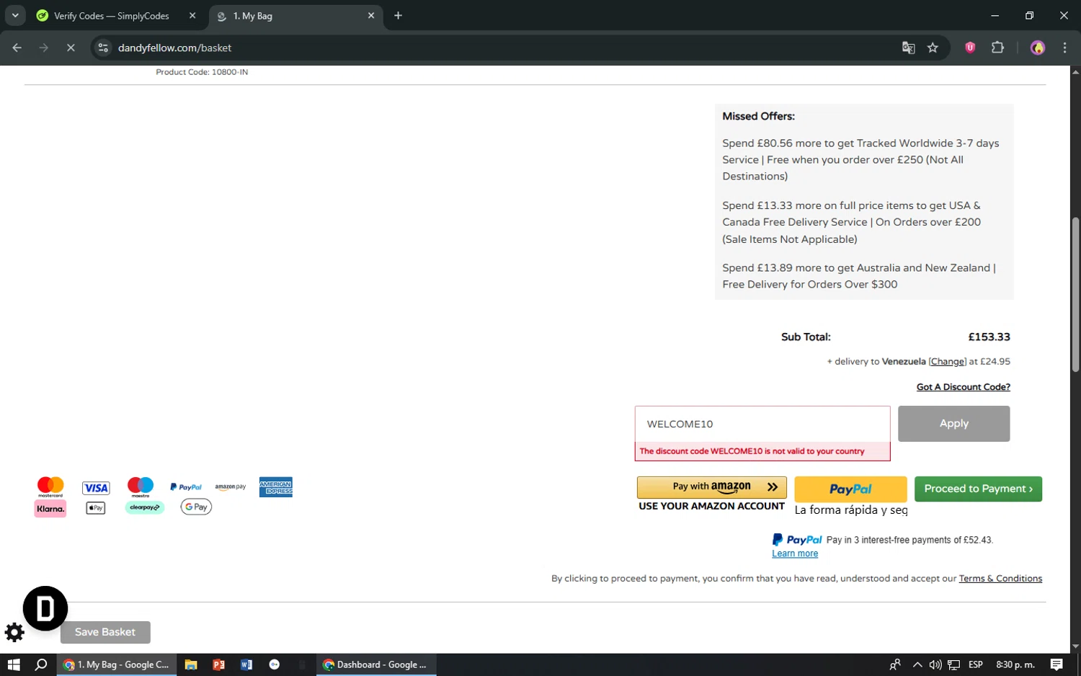Click the Missed Offers: heading
This screenshot has height=676, width=1081.
point(758,116)
